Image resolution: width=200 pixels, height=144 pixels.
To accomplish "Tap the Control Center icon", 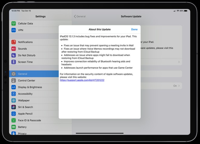I will pyautogui.click(x=14, y=81).
